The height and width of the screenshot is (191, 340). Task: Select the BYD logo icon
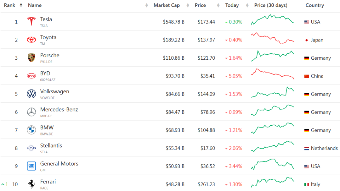tap(31, 76)
